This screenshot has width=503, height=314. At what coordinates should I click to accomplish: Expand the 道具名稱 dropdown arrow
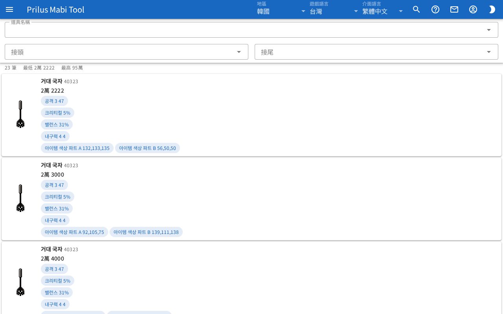(x=489, y=30)
